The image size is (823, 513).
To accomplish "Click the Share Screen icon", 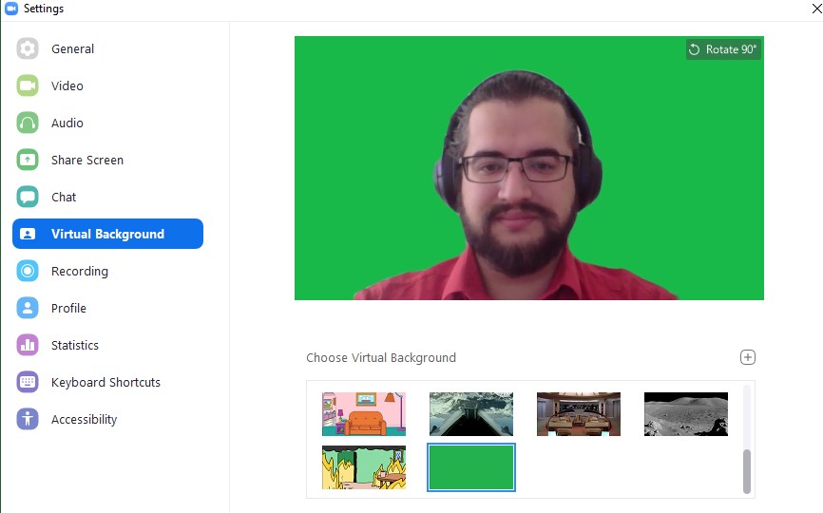I will [x=28, y=161].
